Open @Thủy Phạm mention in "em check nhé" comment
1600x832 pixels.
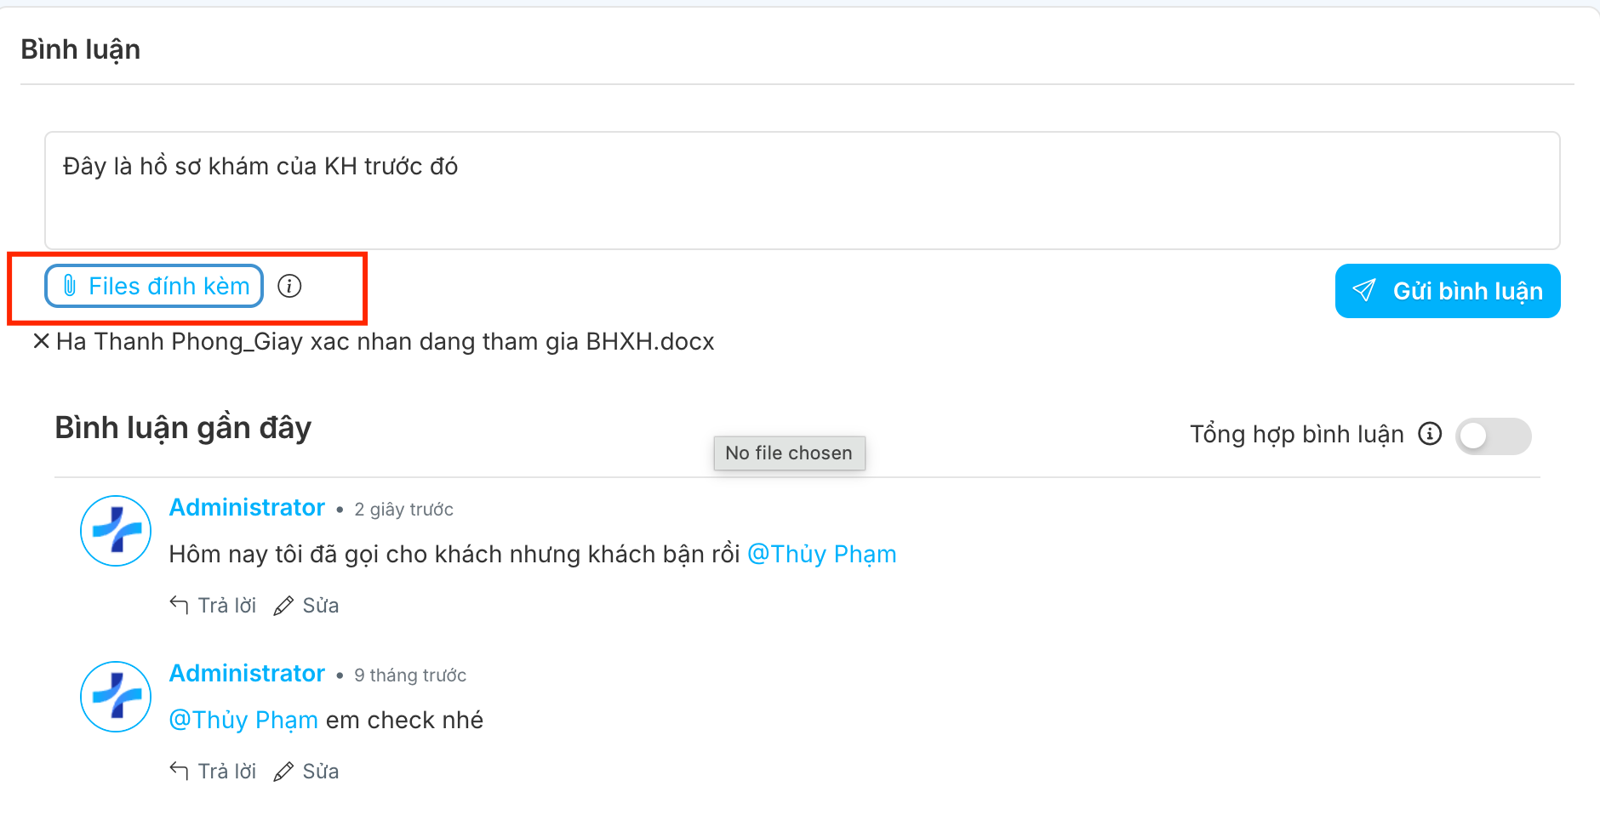pos(243,720)
